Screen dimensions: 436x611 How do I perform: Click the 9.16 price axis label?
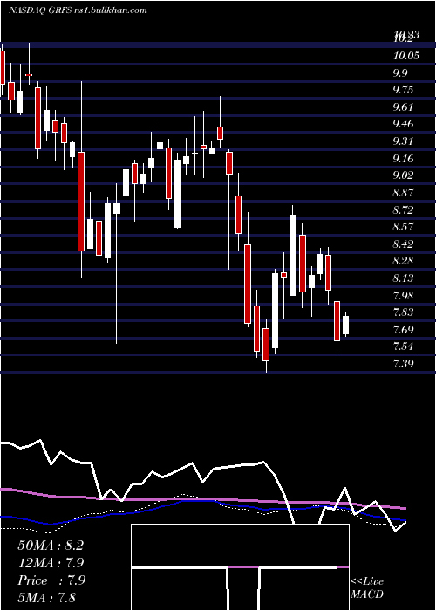(x=403, y=159)
